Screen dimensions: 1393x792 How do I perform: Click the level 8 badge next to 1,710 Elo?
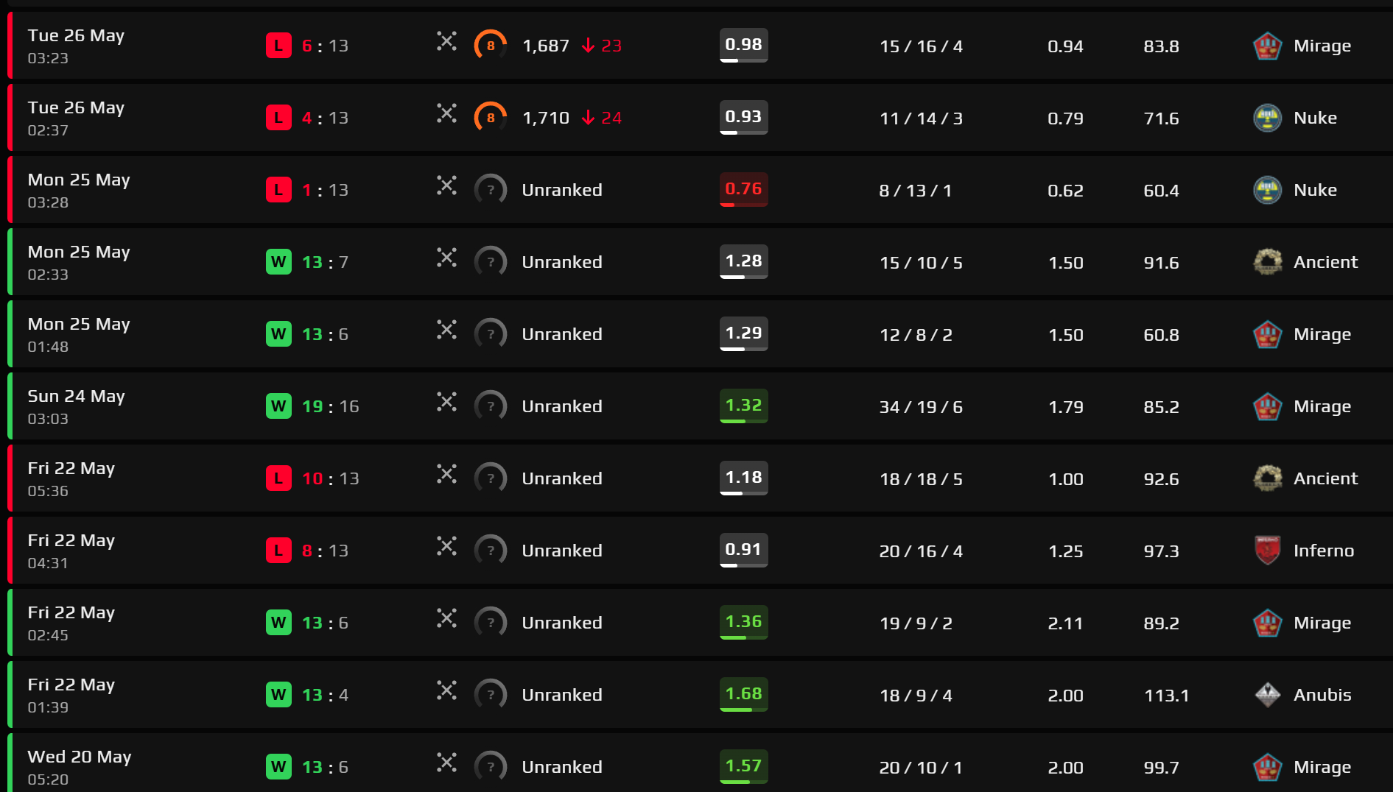click(491, 118)
